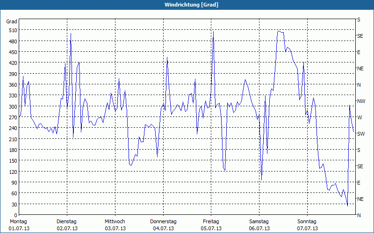Select the Donnerstag day label
Viewport: 374px width, 233px height.
163,222
